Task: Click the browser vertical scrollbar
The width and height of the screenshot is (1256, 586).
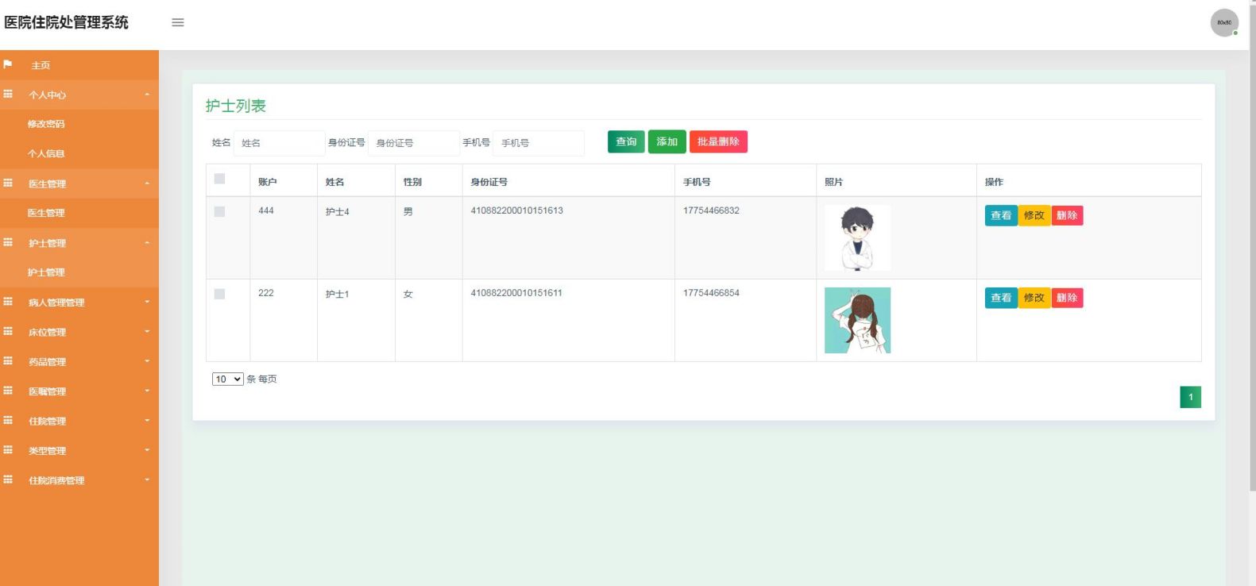Action: click(x=1252, y=246)
